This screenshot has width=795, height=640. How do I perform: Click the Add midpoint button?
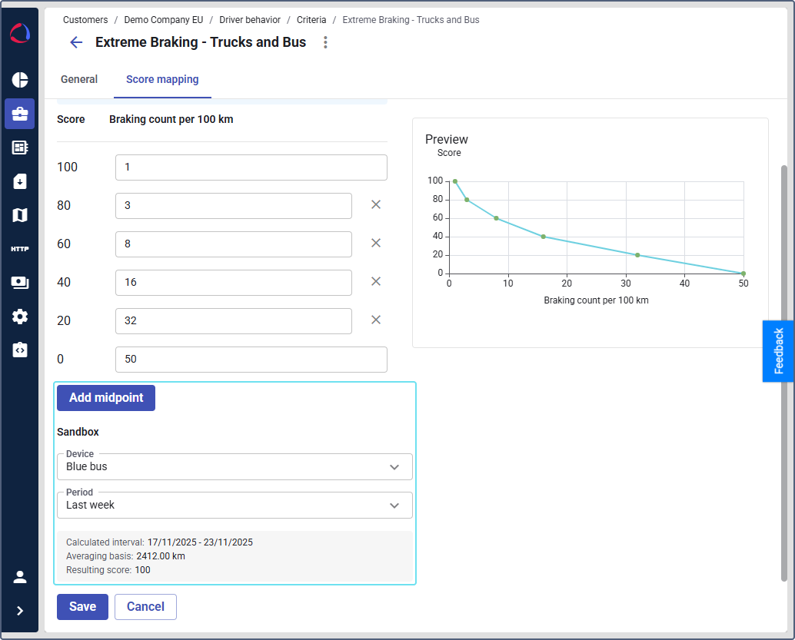pyautogui.click(x=106, y=398)
